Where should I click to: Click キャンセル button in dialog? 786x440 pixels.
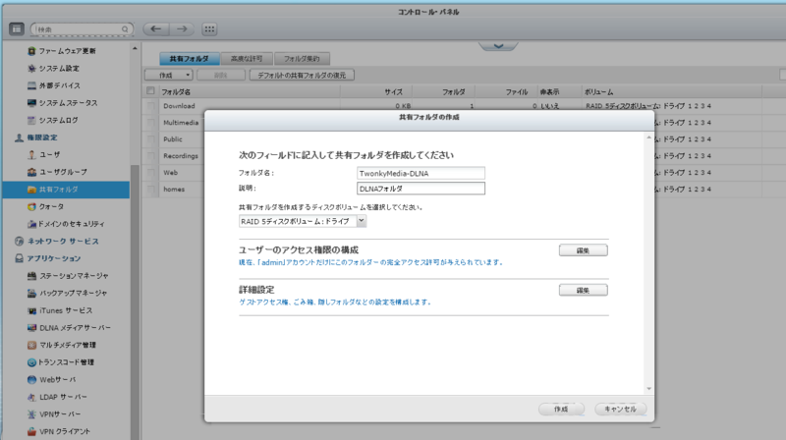point(620,409)
